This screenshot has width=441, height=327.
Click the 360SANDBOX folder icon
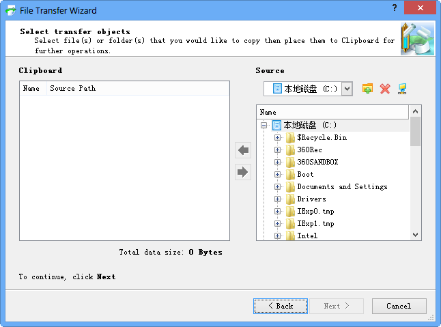click(290, 162)
